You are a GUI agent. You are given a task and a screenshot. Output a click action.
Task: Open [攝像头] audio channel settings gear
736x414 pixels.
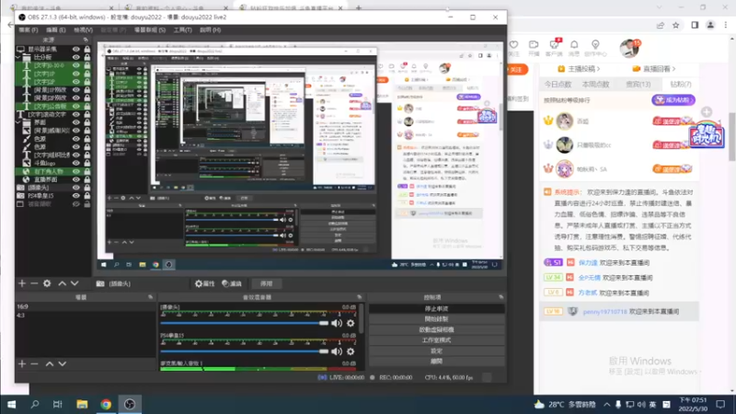click(x=351, y=323)
